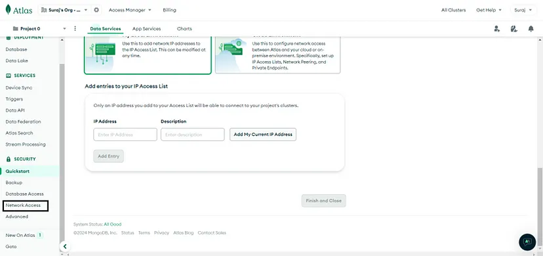Switch to the Data Services tab

(x=106, y=29)
